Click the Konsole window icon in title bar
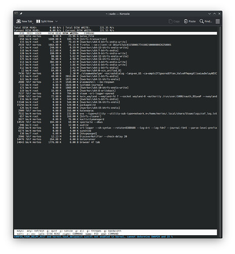 (16, 14)
